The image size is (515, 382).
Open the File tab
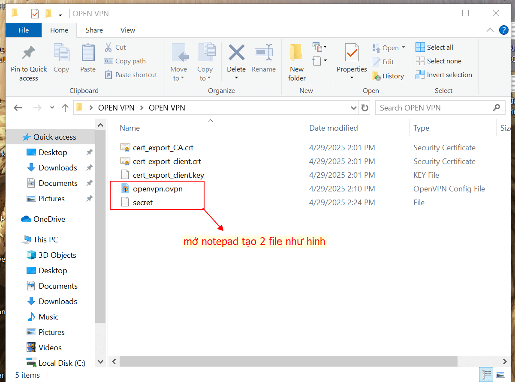24,30
